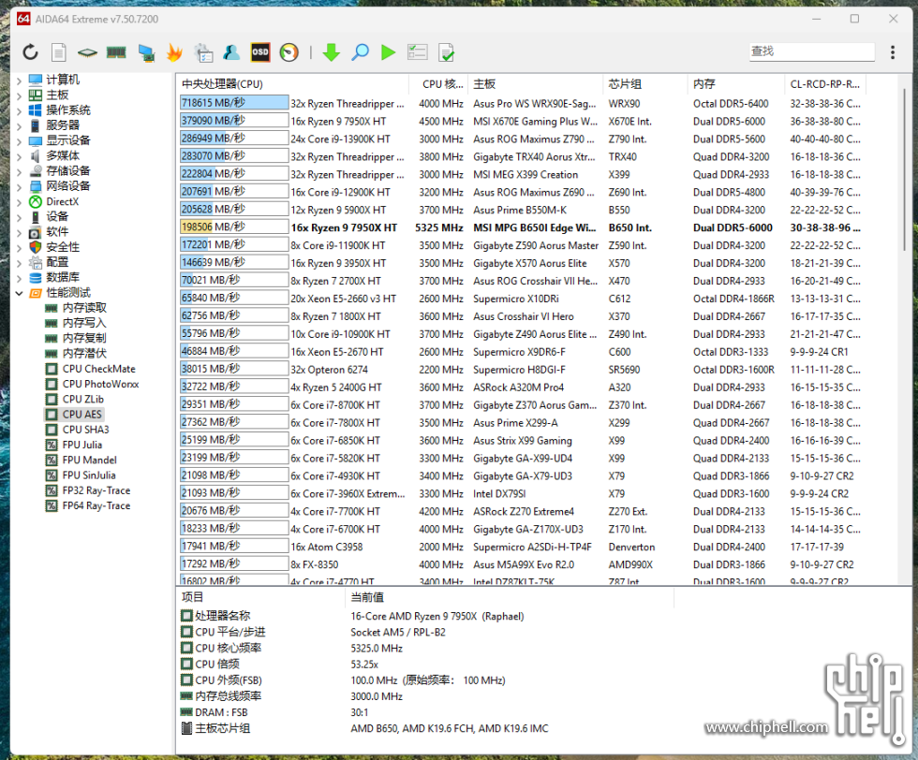918x760 pixels.
Task: Expand the 主板 tree node
Action: point(20,95)
